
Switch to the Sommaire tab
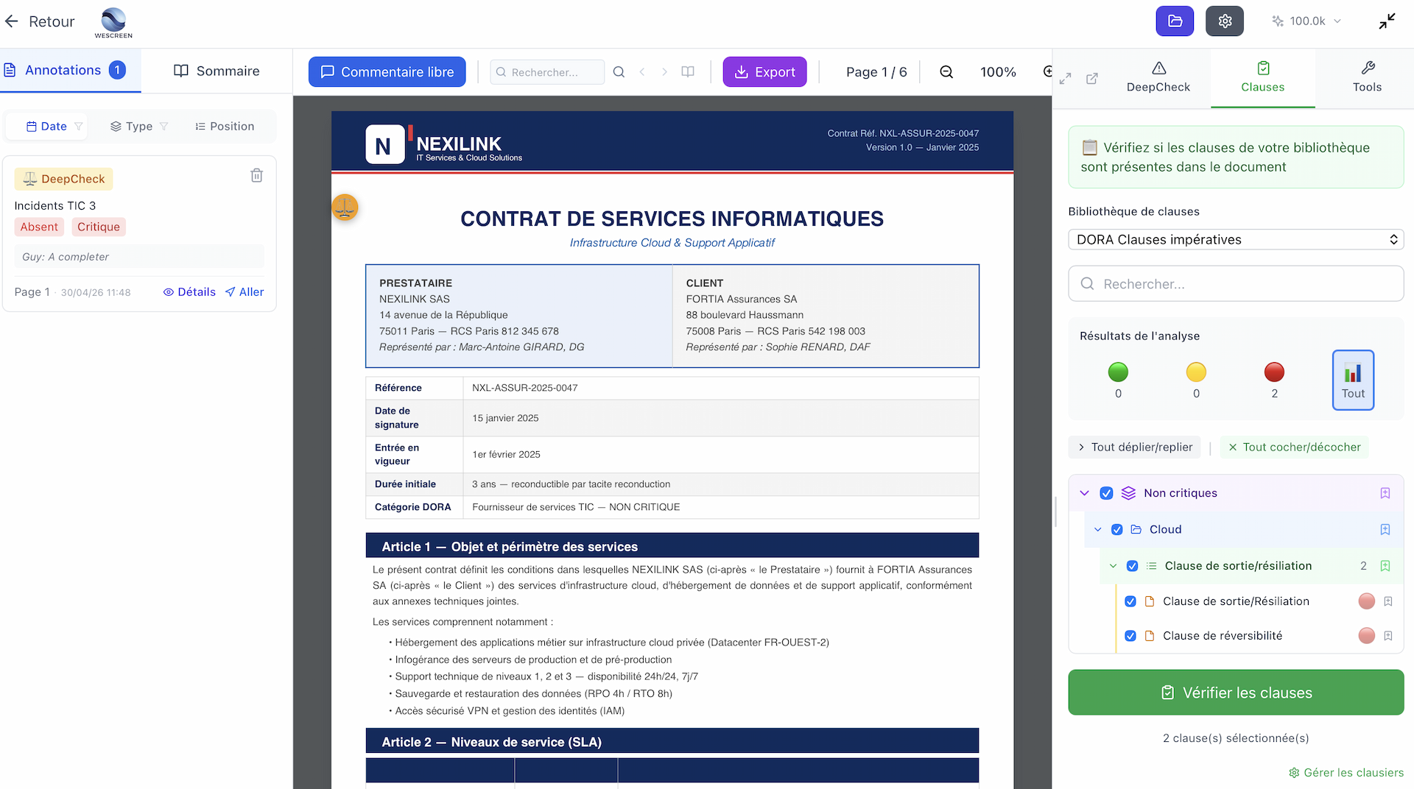pos(217,71)
